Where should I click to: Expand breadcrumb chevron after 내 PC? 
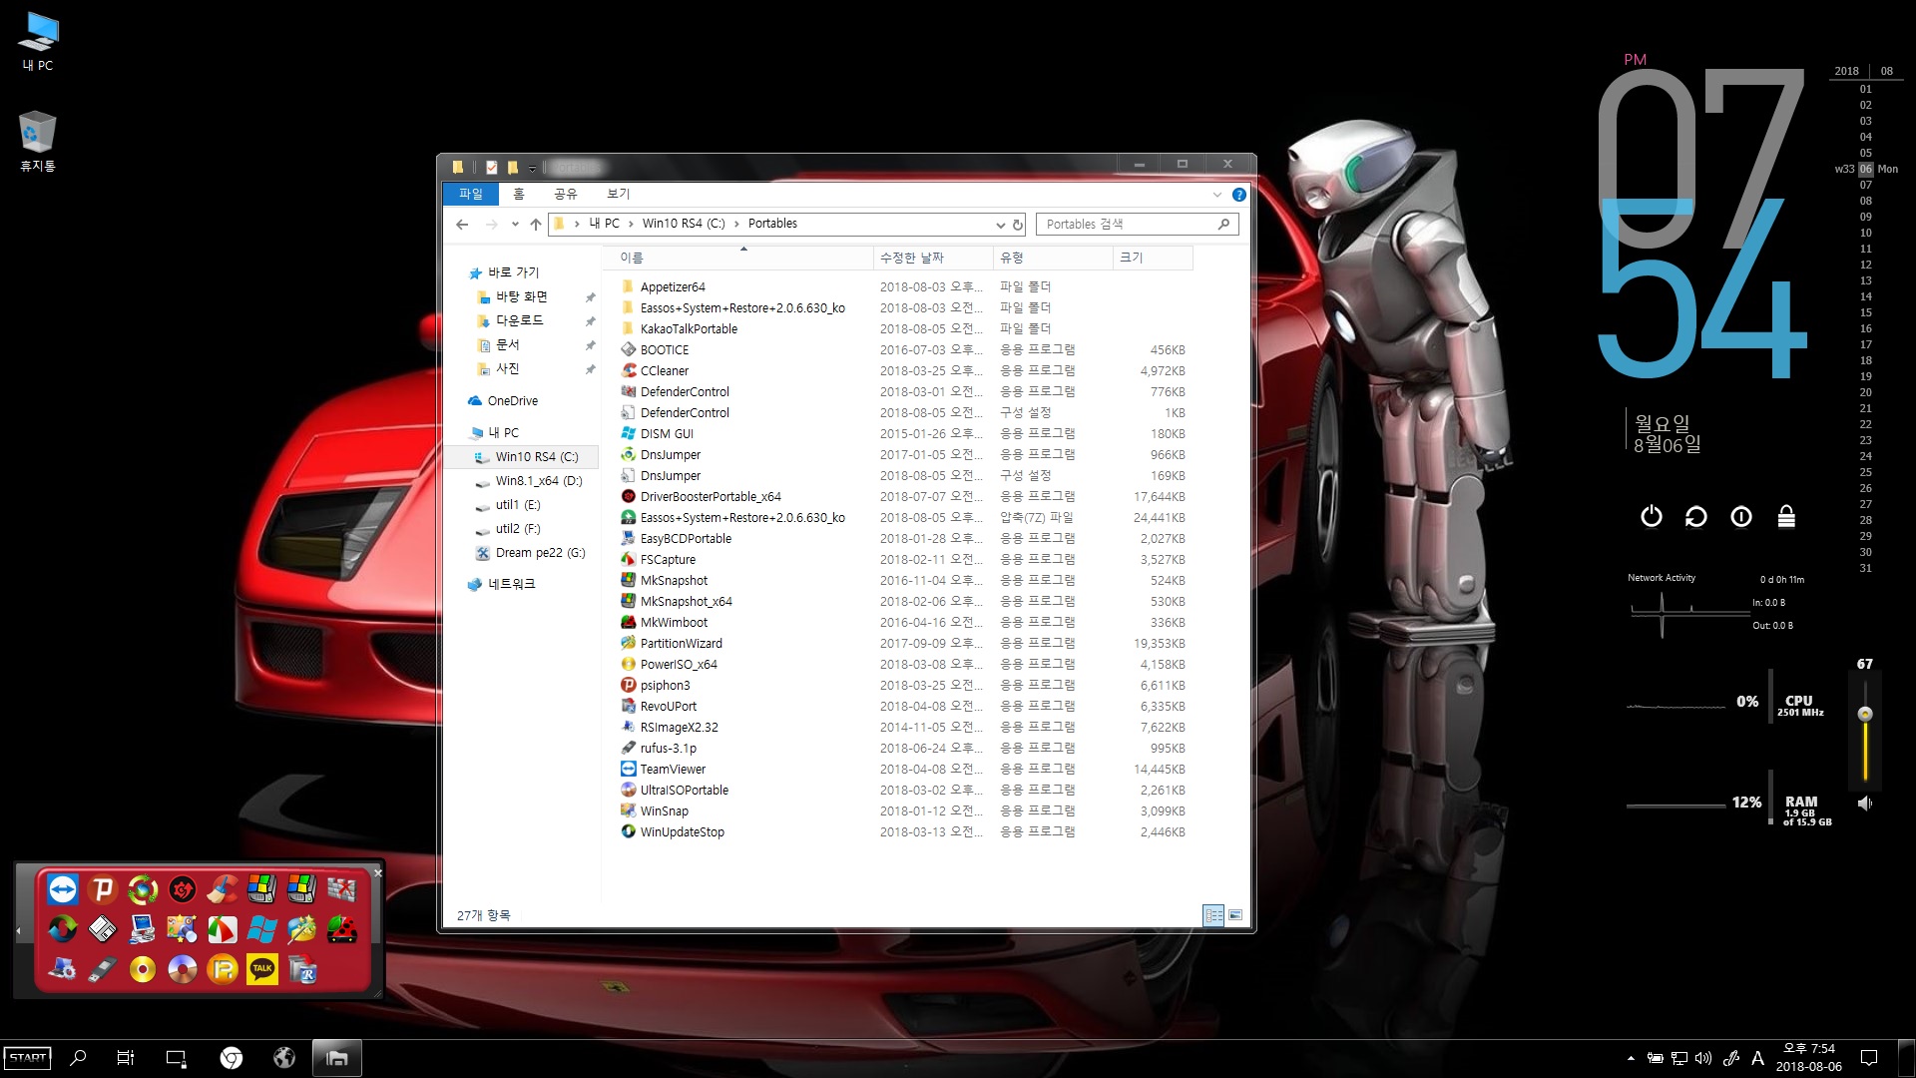pyautogui.click(x=631, y=224)
